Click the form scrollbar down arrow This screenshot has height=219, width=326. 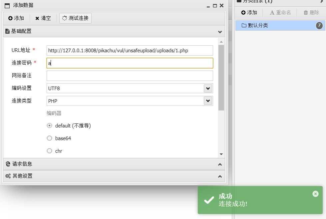coord(221,154)
